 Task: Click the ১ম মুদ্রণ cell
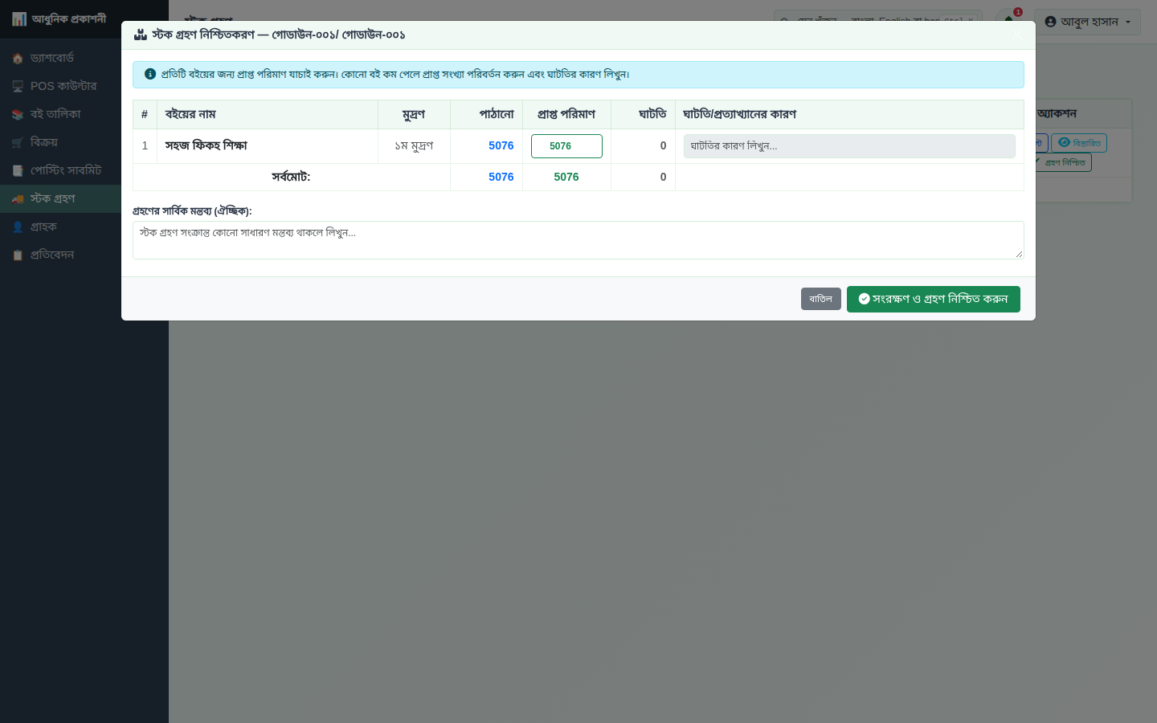pos(414,145)
